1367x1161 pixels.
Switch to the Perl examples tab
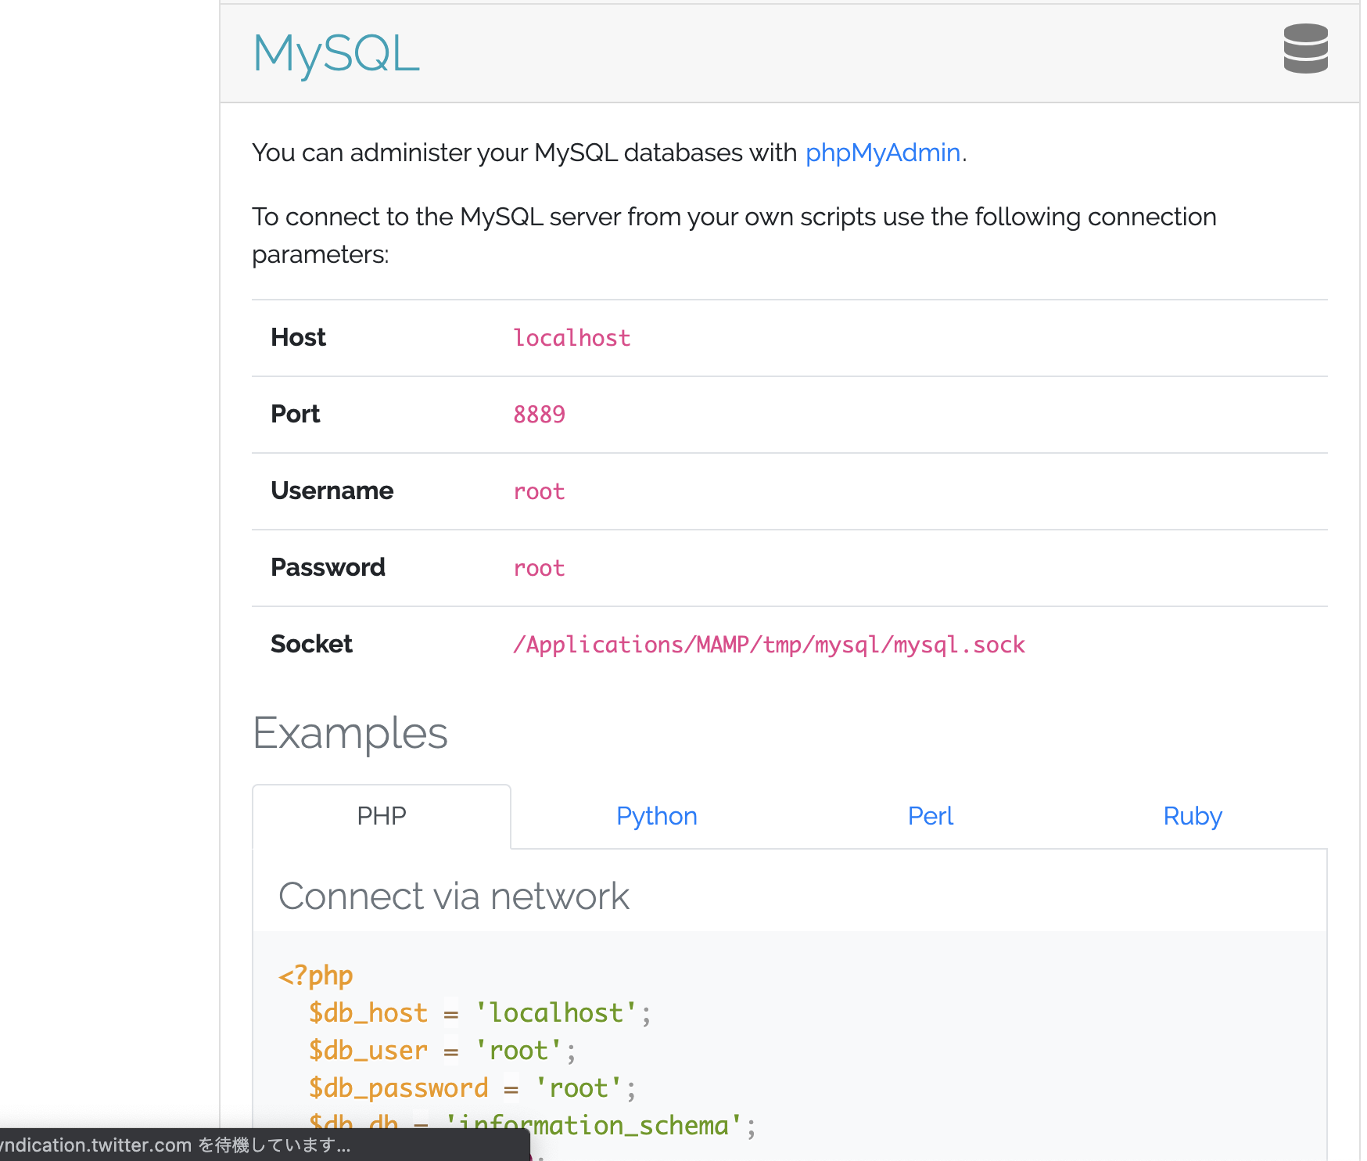(x=931, y=816)
